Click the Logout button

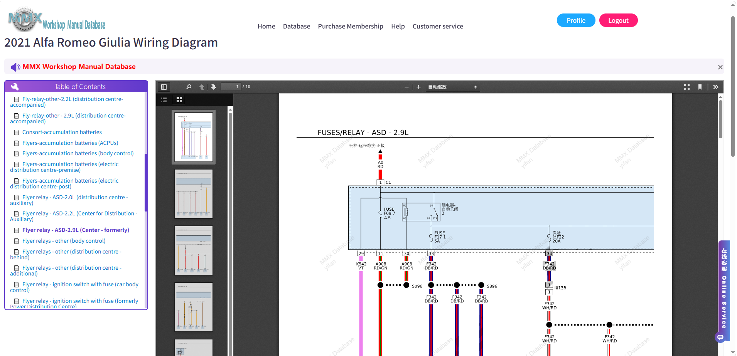pos(618,20)
